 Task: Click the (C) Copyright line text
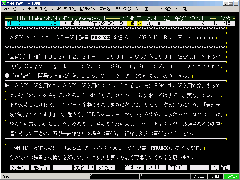pos(116,66)
